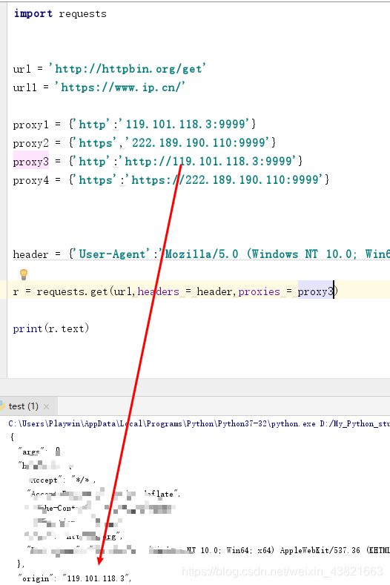Image resolution: width=390 pixels, height=585 pixels.
Task: Click the "119.101.118.3" origin value in output
Action: [96, 578]
